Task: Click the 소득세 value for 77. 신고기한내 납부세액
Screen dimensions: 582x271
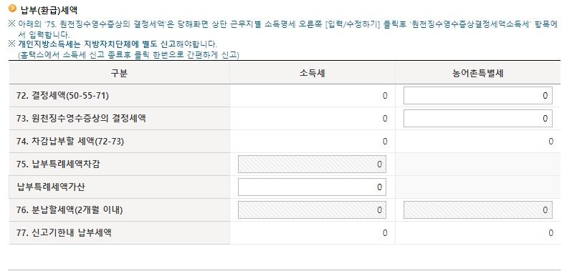Action: [385, 233]
